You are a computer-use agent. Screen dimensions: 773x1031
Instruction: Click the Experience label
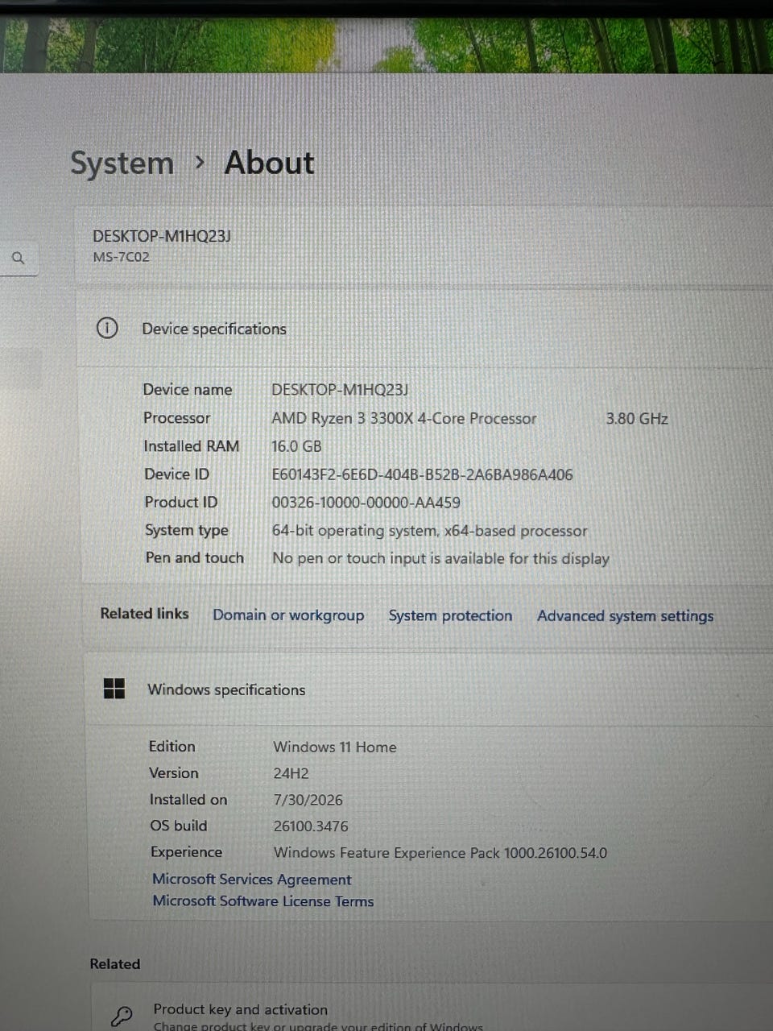186,851
